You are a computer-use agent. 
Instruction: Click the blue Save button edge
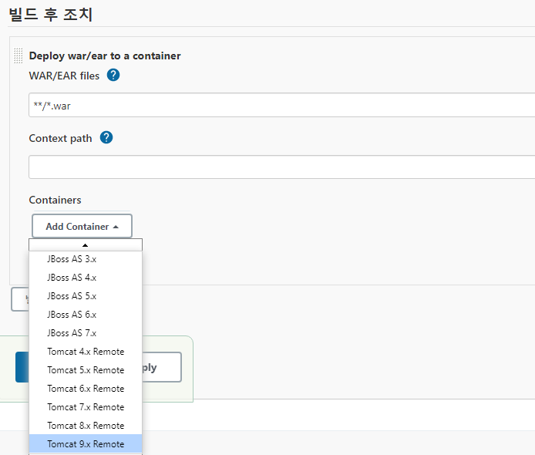point(22,367)
